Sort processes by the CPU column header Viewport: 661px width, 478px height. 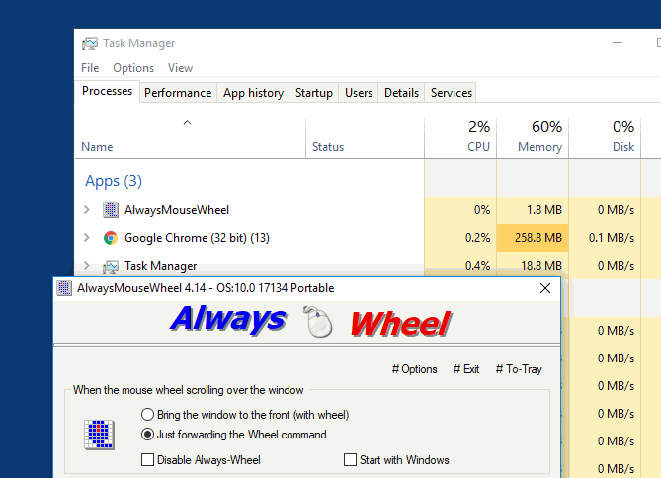click(460, 138)
